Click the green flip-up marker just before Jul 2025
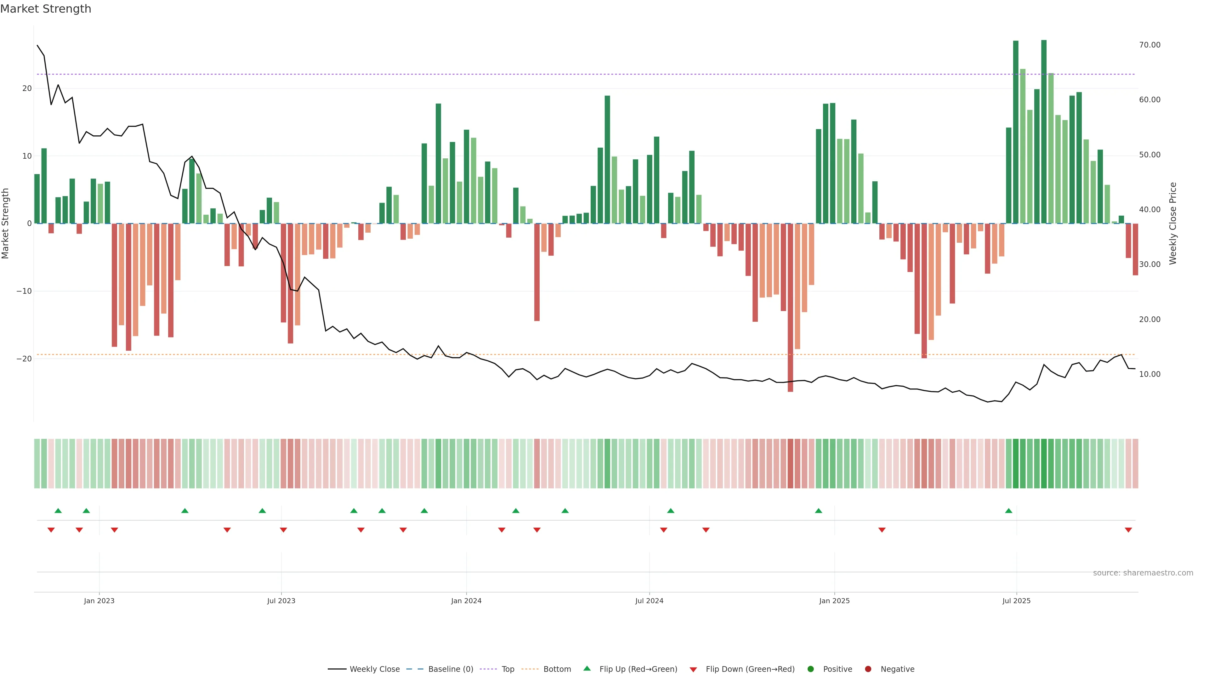Screen dimensions: 1209x680 click(x=1008, y=511)
